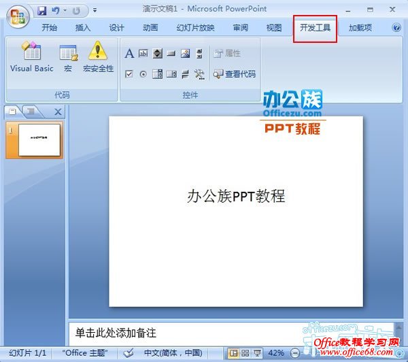408x362 pixels.
Task: Click the 查看代码 view code button
Action: [234, 74]
